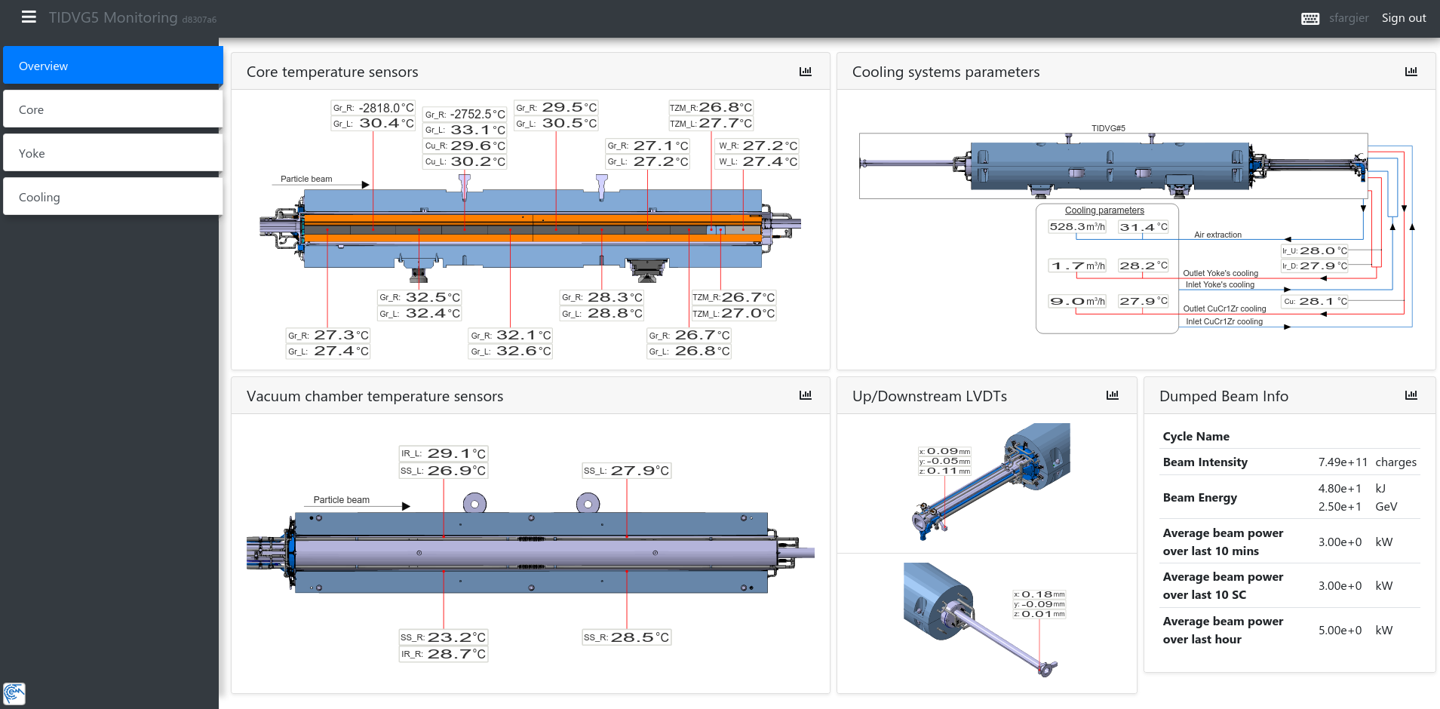Click the upstream LVDT x 0.09 mm value
Image resolution: width=1440 pixels, height=709 pixels.
pos(944,451)
